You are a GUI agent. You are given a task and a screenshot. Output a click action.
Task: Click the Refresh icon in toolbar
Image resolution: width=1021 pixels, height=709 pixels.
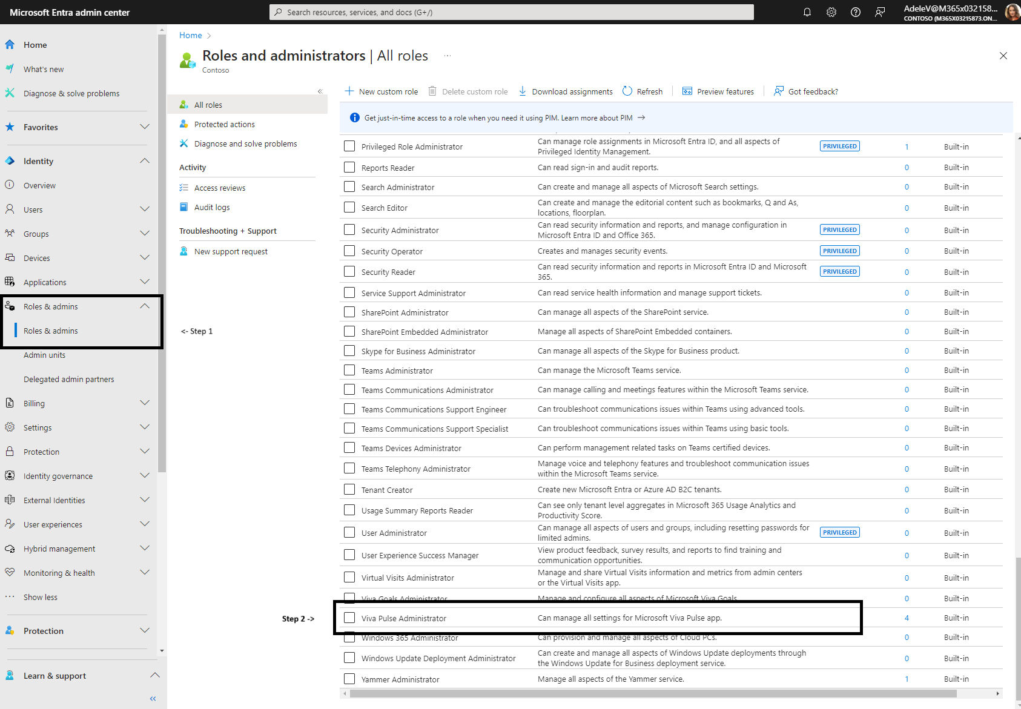pos(627,91)
